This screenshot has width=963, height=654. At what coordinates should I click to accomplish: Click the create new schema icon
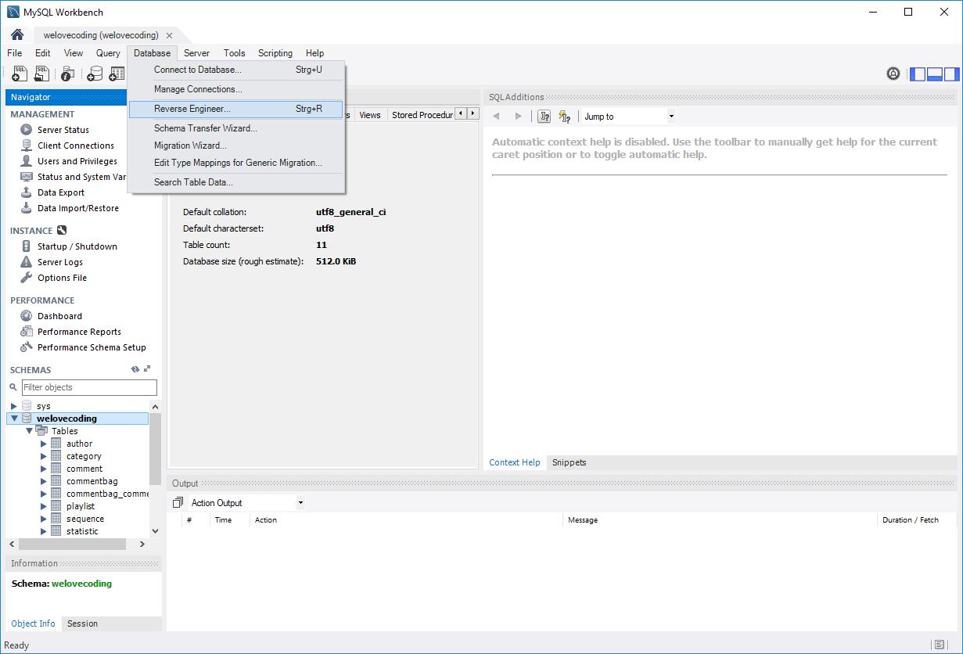[94, 74]
